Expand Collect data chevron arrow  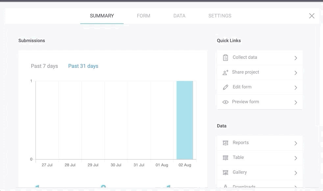click(296, 58)
